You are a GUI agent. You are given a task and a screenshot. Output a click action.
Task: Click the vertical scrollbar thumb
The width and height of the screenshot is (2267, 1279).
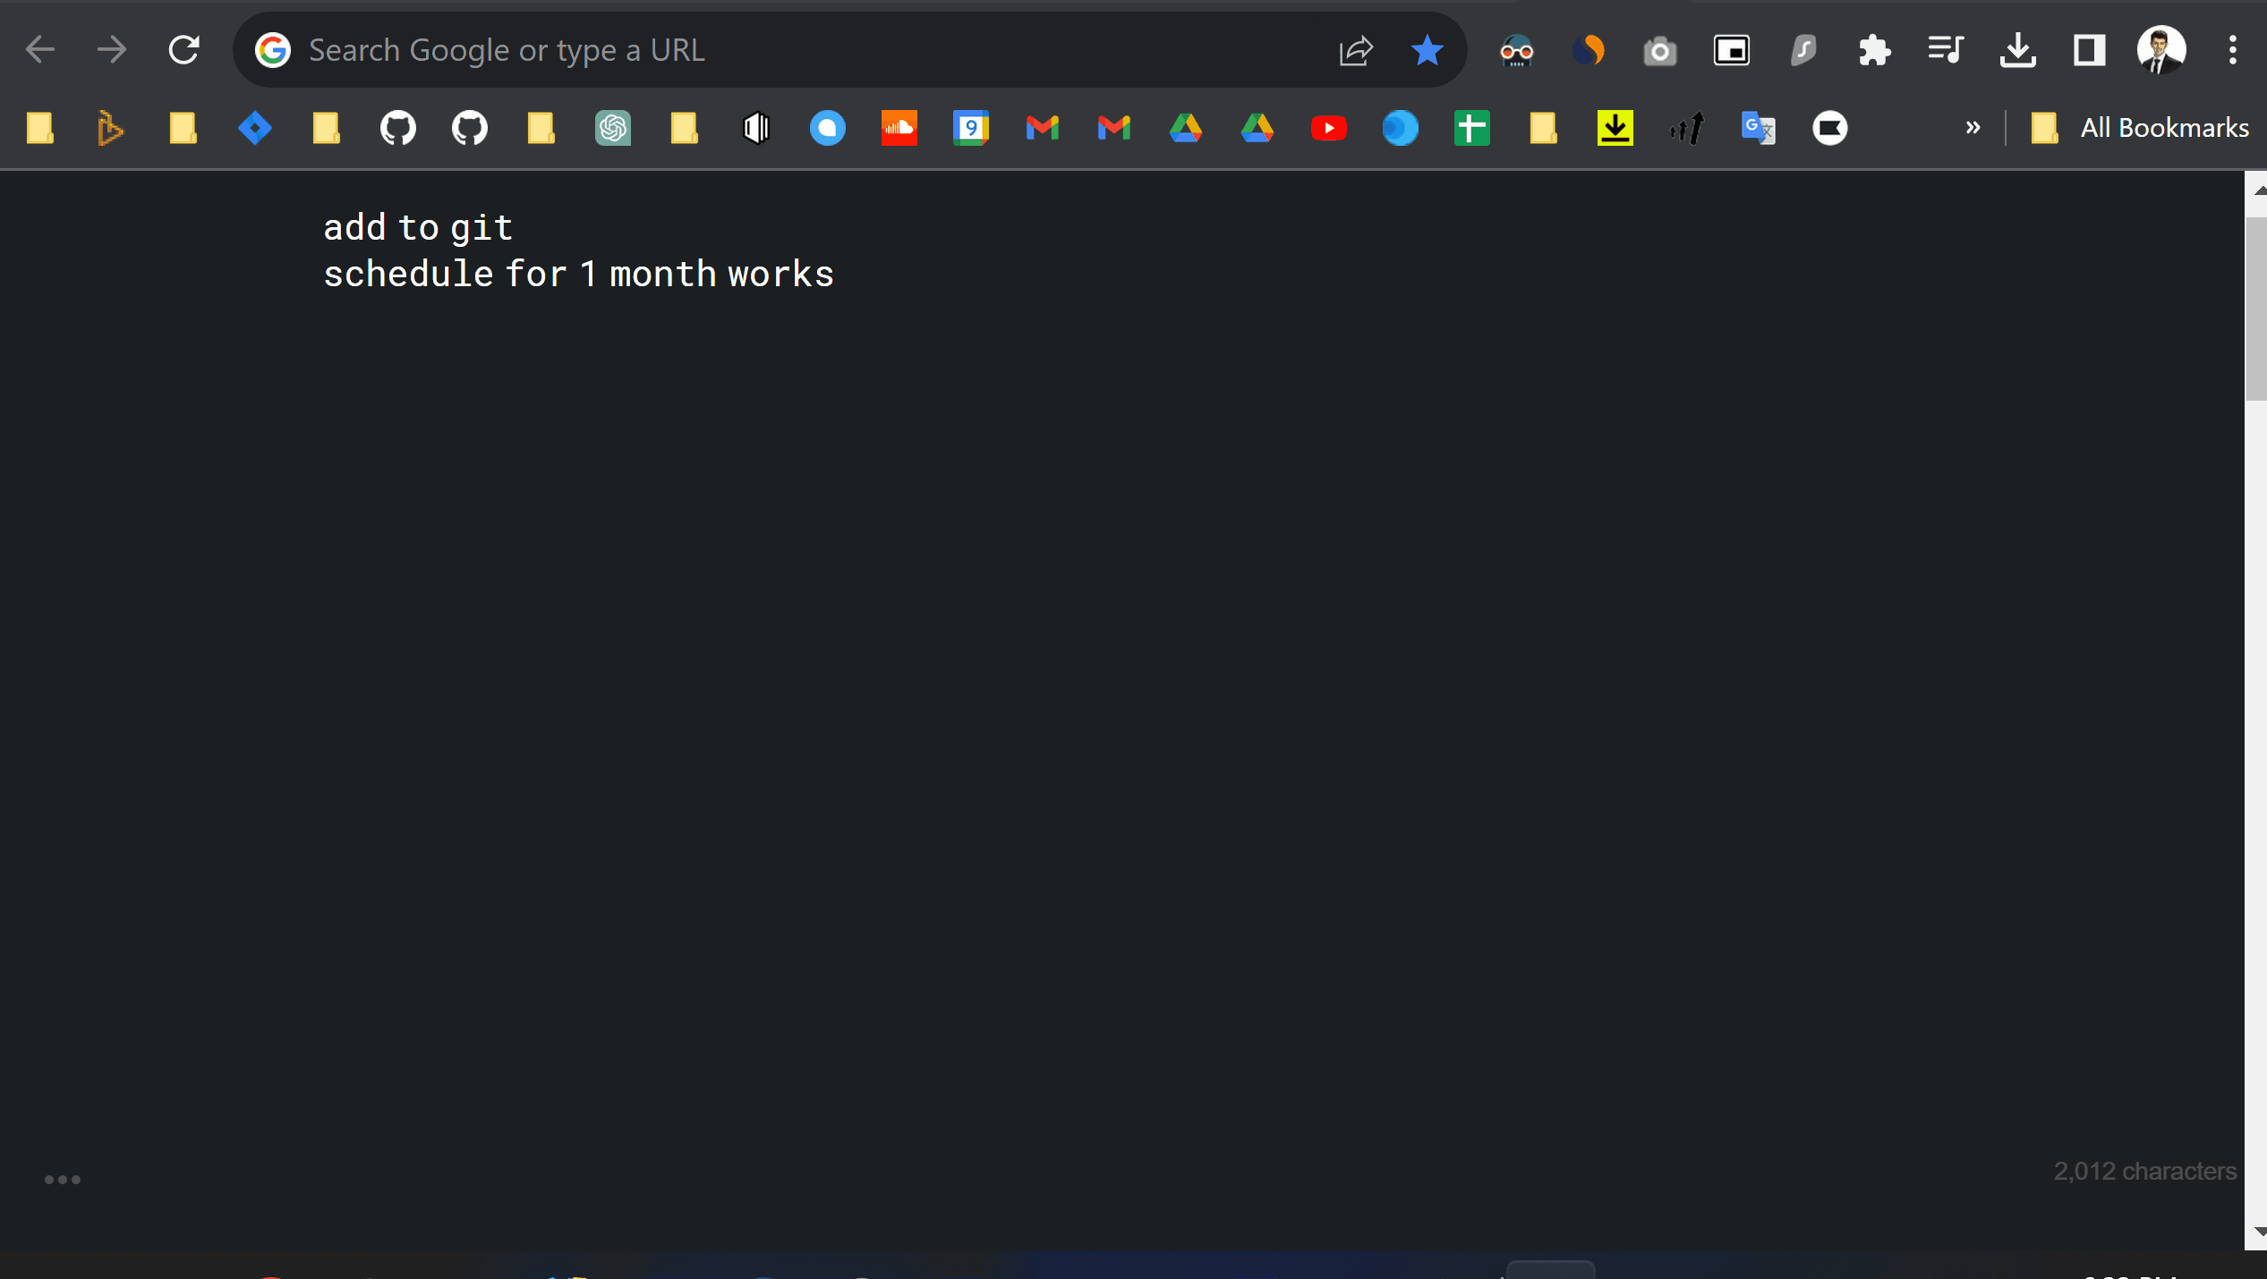tap(2255, 309)
